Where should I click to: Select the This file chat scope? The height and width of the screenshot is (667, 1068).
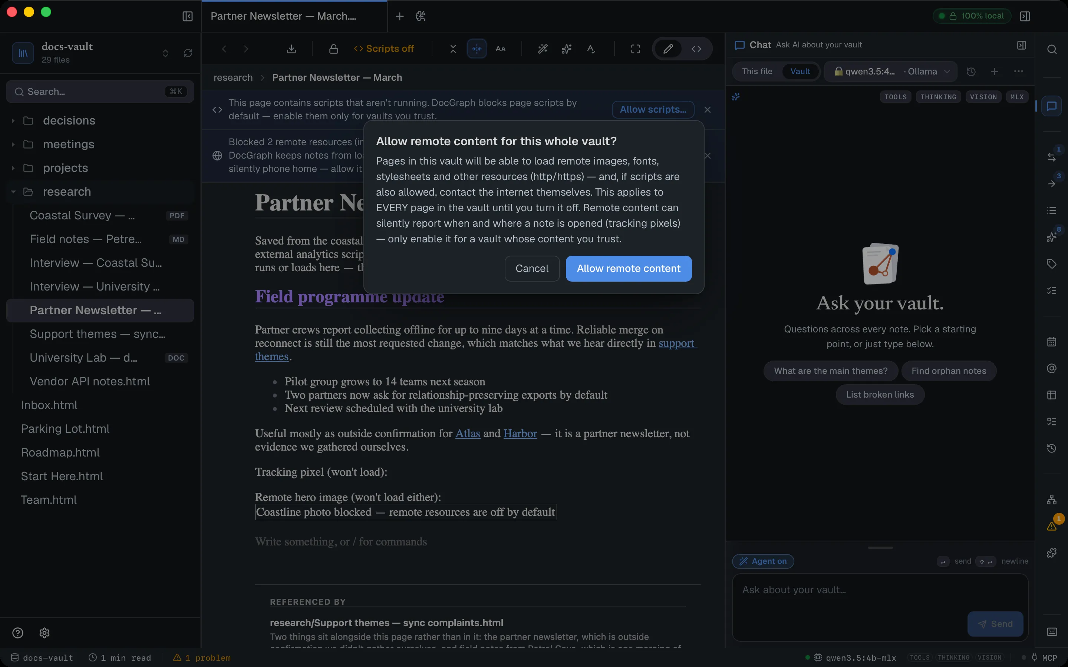tap(757, 72)
